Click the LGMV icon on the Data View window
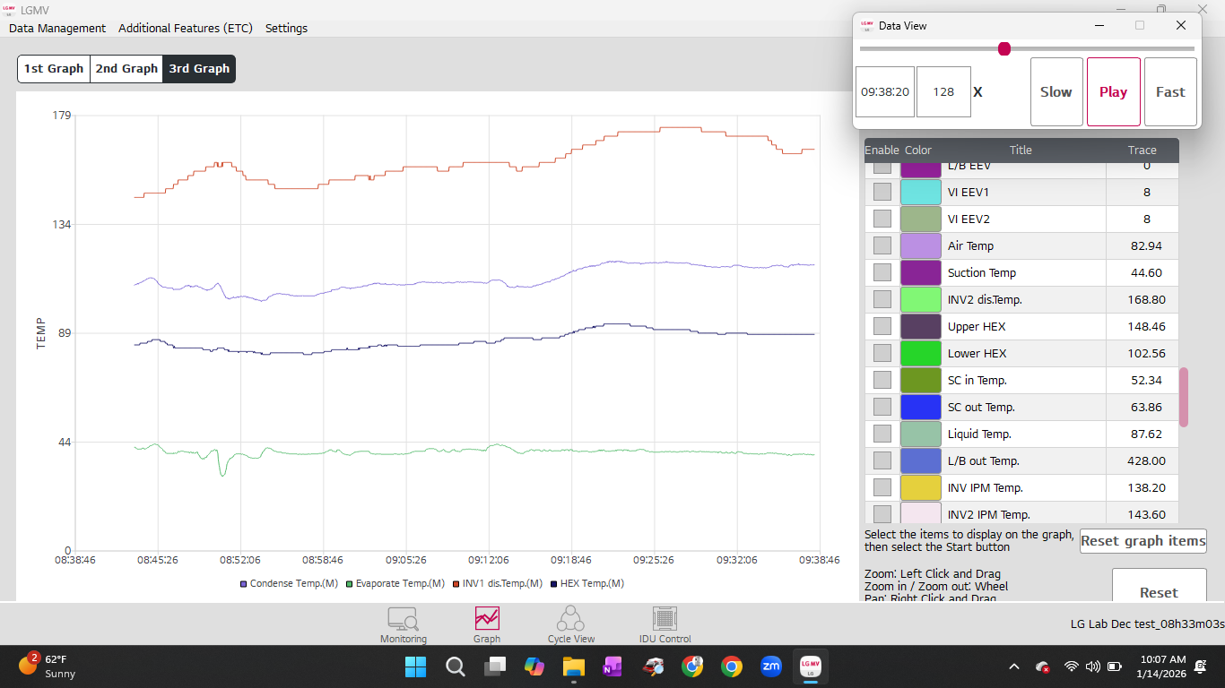The height and width of the screenshot is (688, 1225). [x=867, y=26]
